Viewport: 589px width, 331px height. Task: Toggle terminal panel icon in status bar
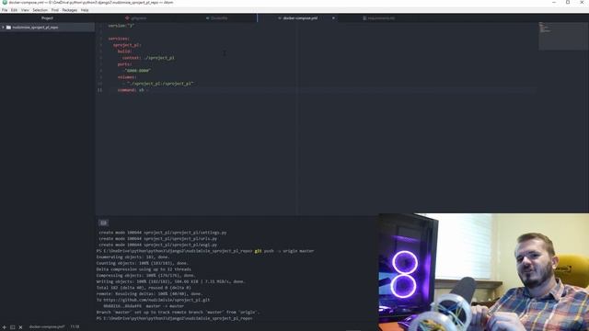[12, 327]
